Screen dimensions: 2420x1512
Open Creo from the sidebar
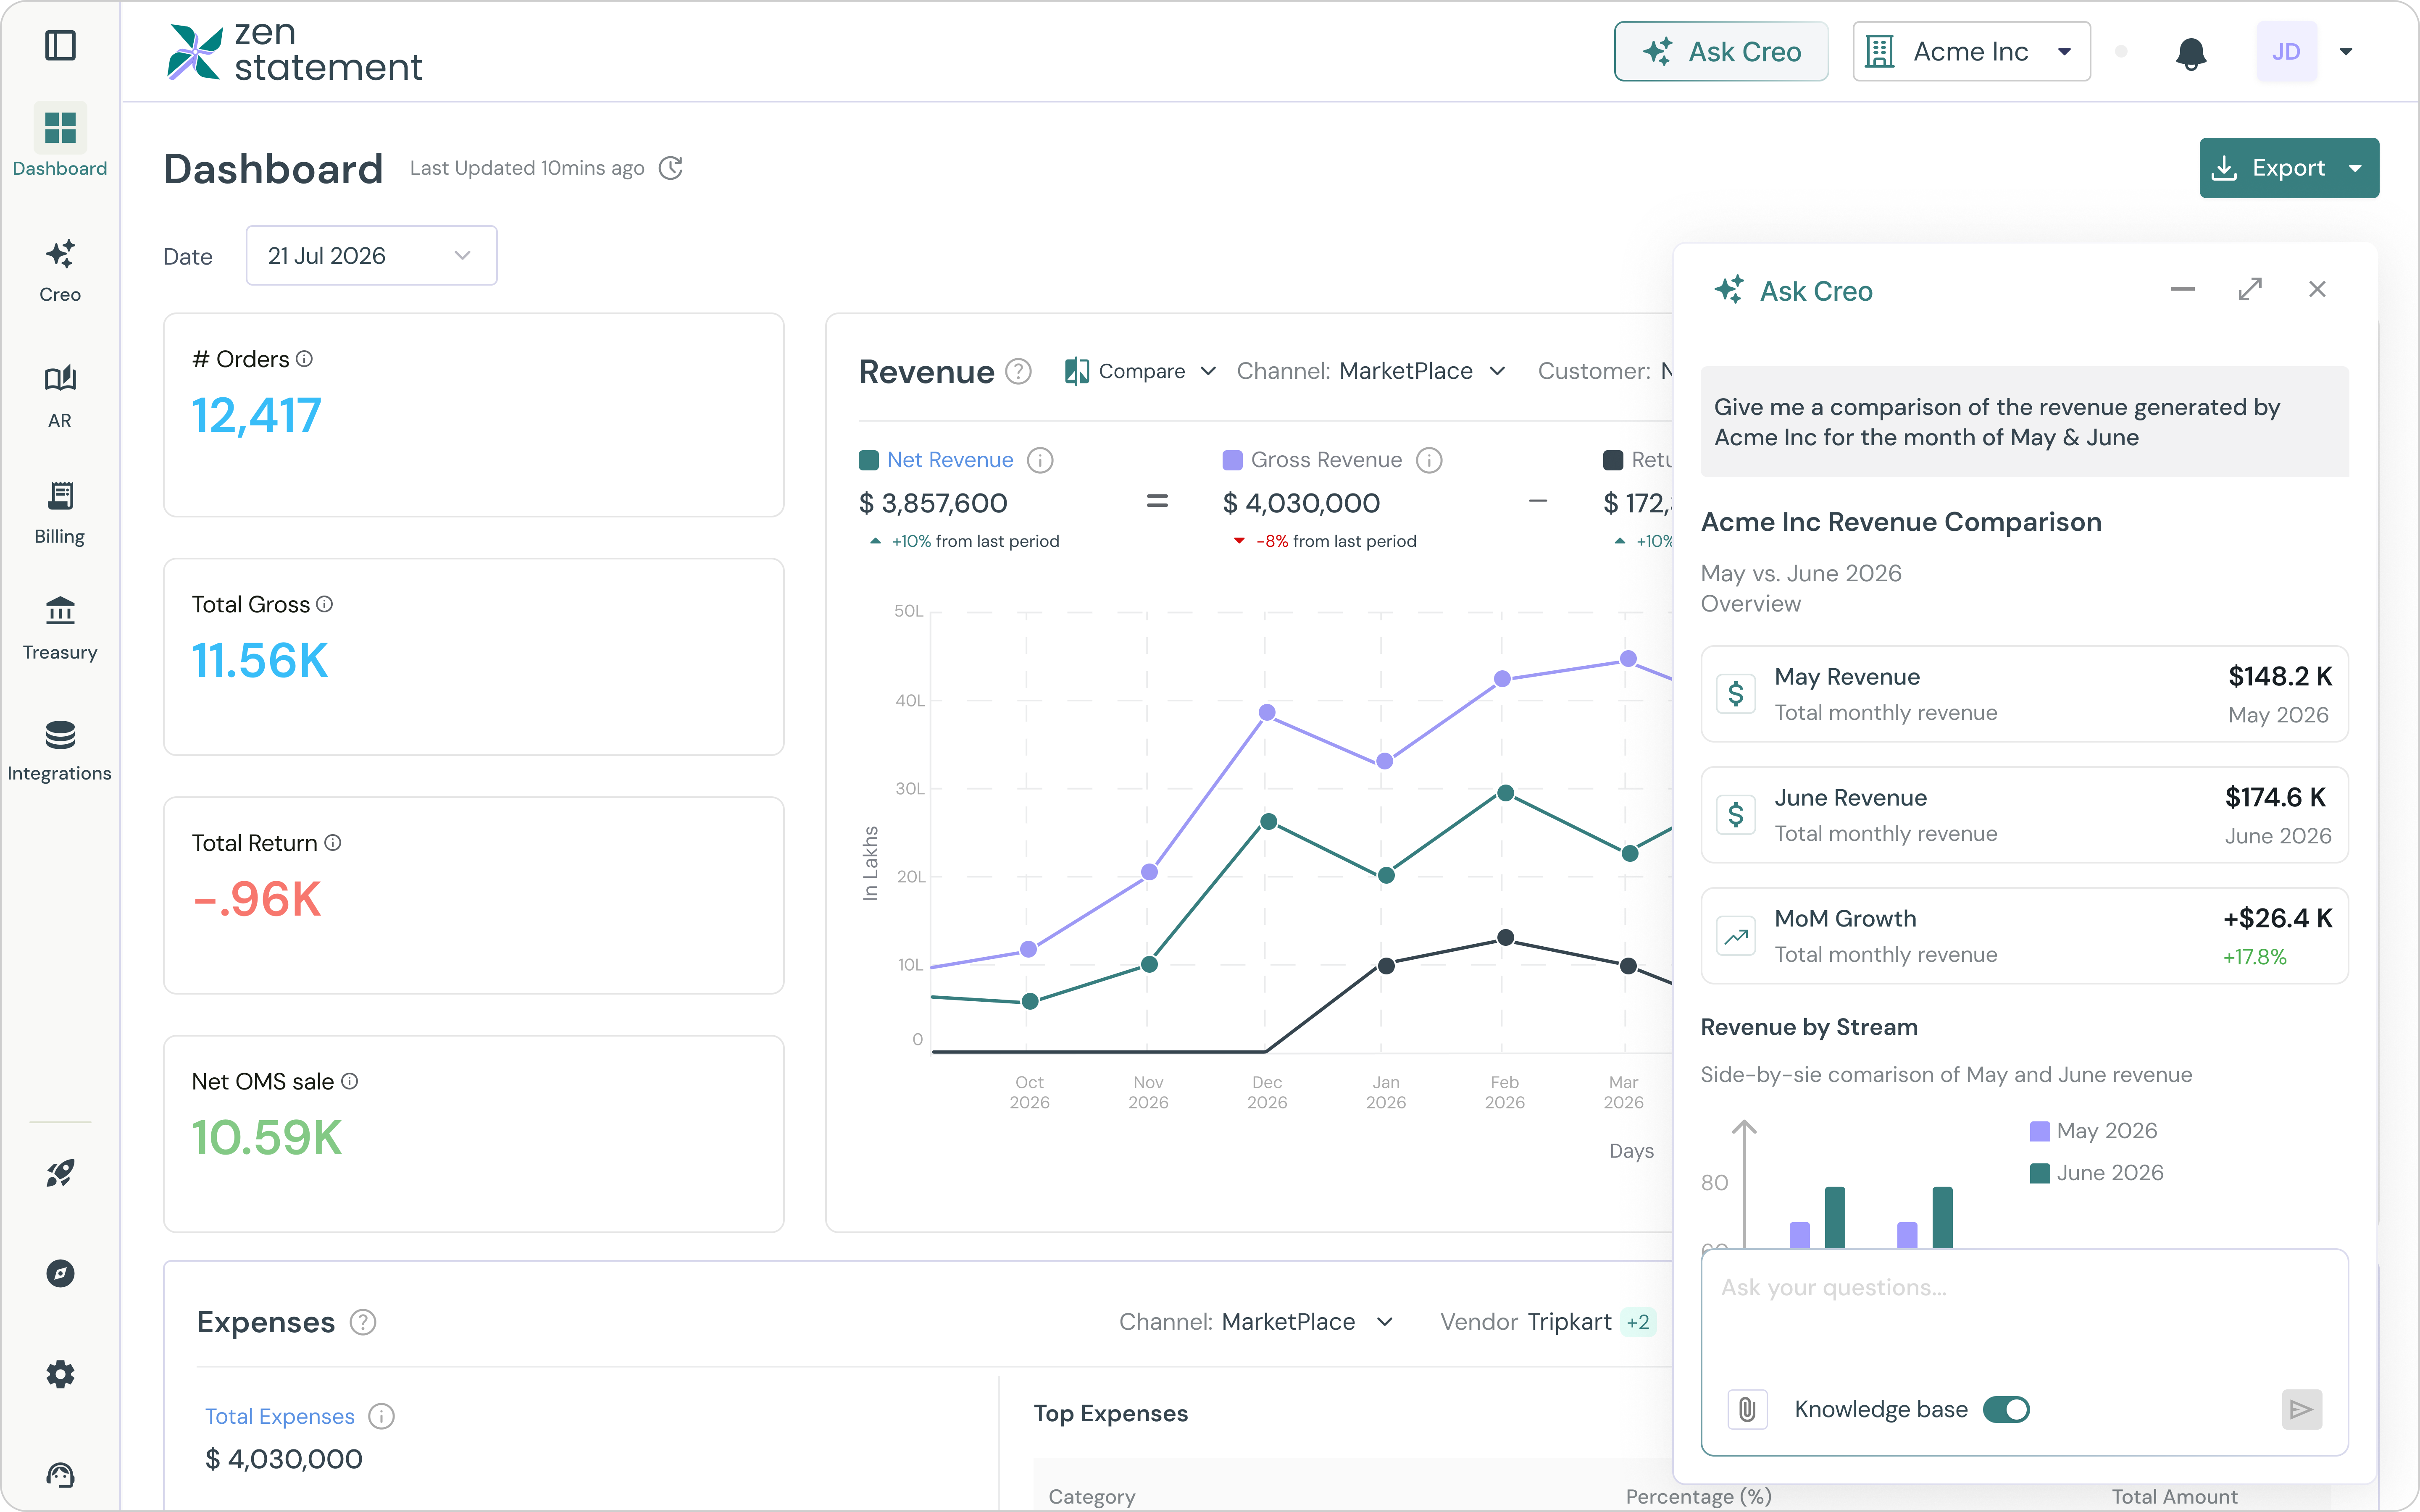(60, 270)
